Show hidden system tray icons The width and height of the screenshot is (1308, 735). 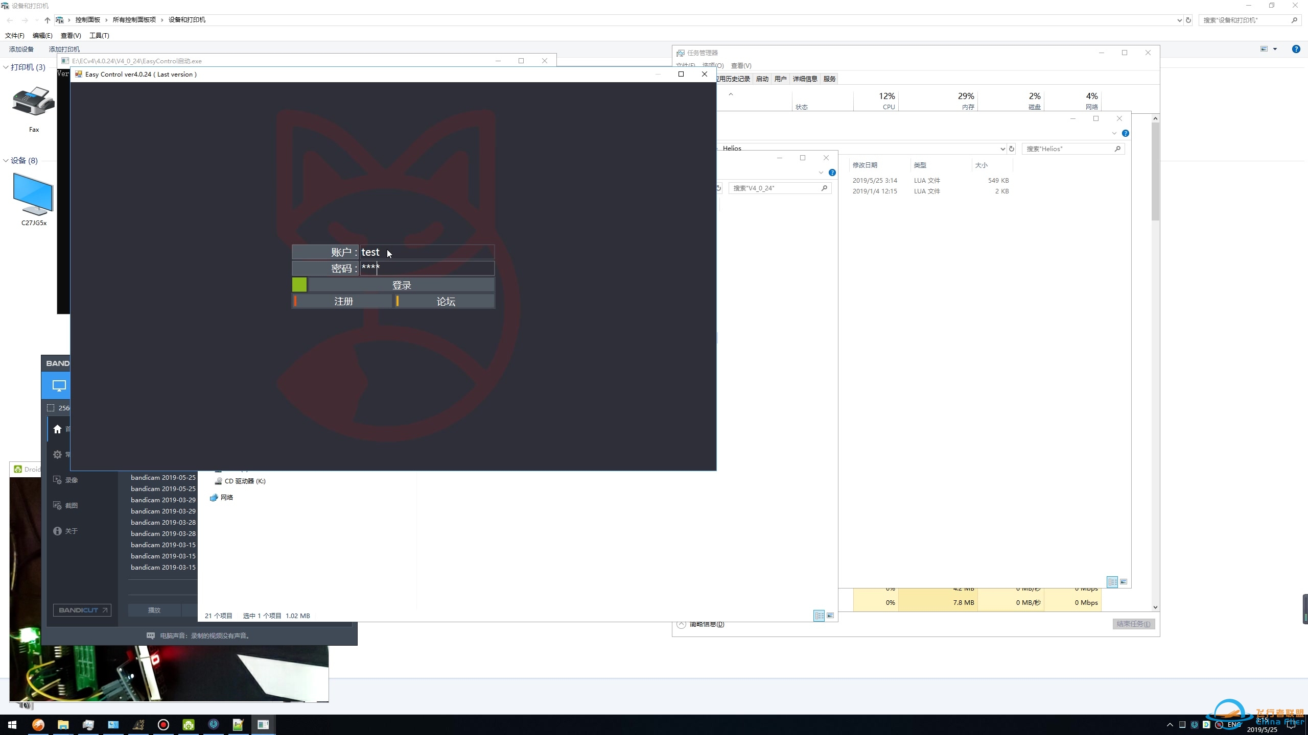(x=1170, y=725)
